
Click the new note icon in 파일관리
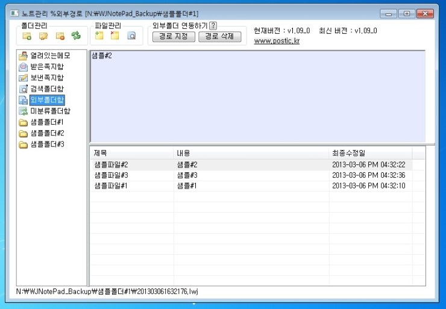(x=99, y=36)
